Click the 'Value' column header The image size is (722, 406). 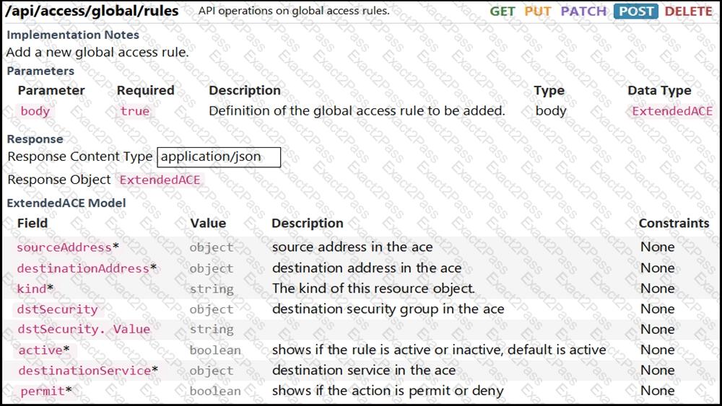tap(208, 223)
